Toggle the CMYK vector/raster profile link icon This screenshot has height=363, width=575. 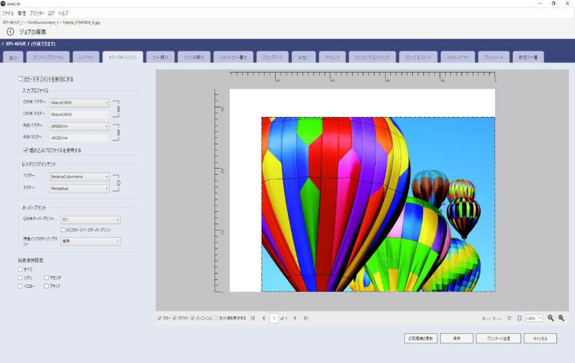[118, 108]
